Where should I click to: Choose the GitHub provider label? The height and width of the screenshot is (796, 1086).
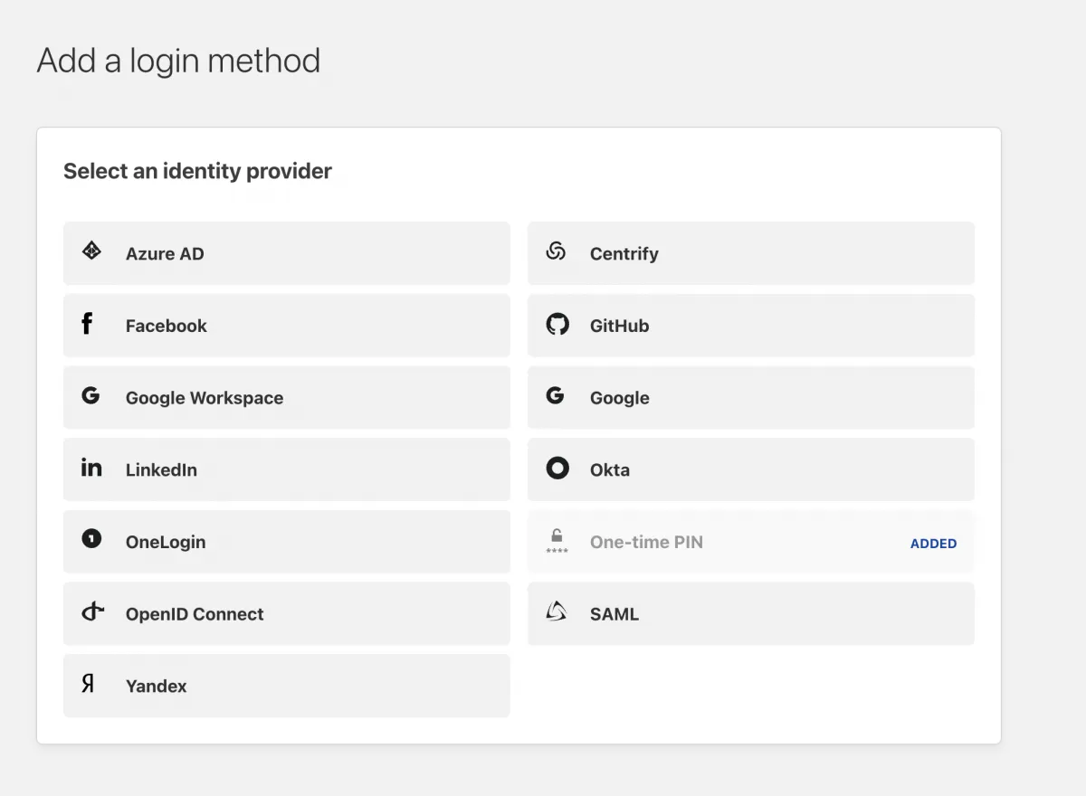(x=620, y=327)
